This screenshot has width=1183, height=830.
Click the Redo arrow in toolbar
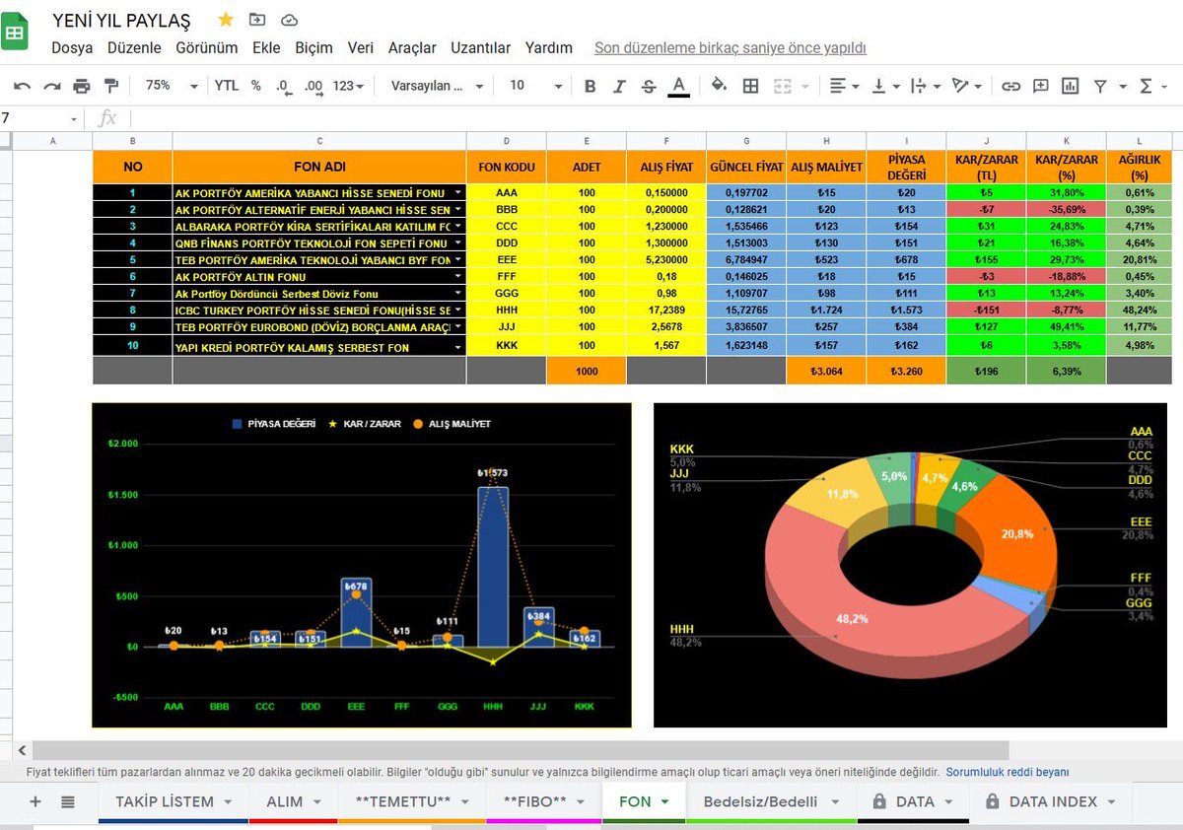tap(51, 86)
